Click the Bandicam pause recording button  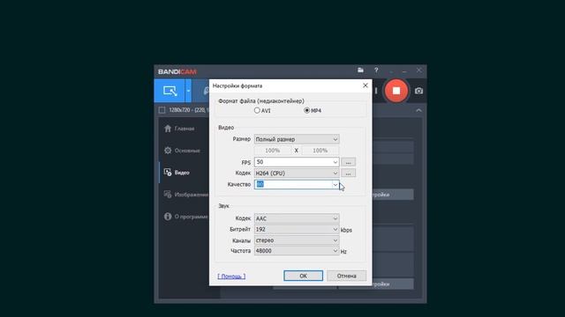(x=376, y=91)
